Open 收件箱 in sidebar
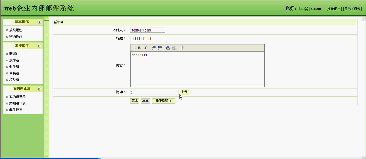366x159 pixels. pos(14,67)
